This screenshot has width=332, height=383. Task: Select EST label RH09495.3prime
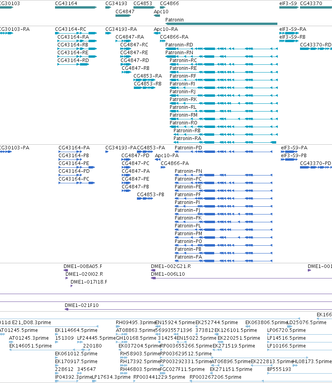pos(136,323)
